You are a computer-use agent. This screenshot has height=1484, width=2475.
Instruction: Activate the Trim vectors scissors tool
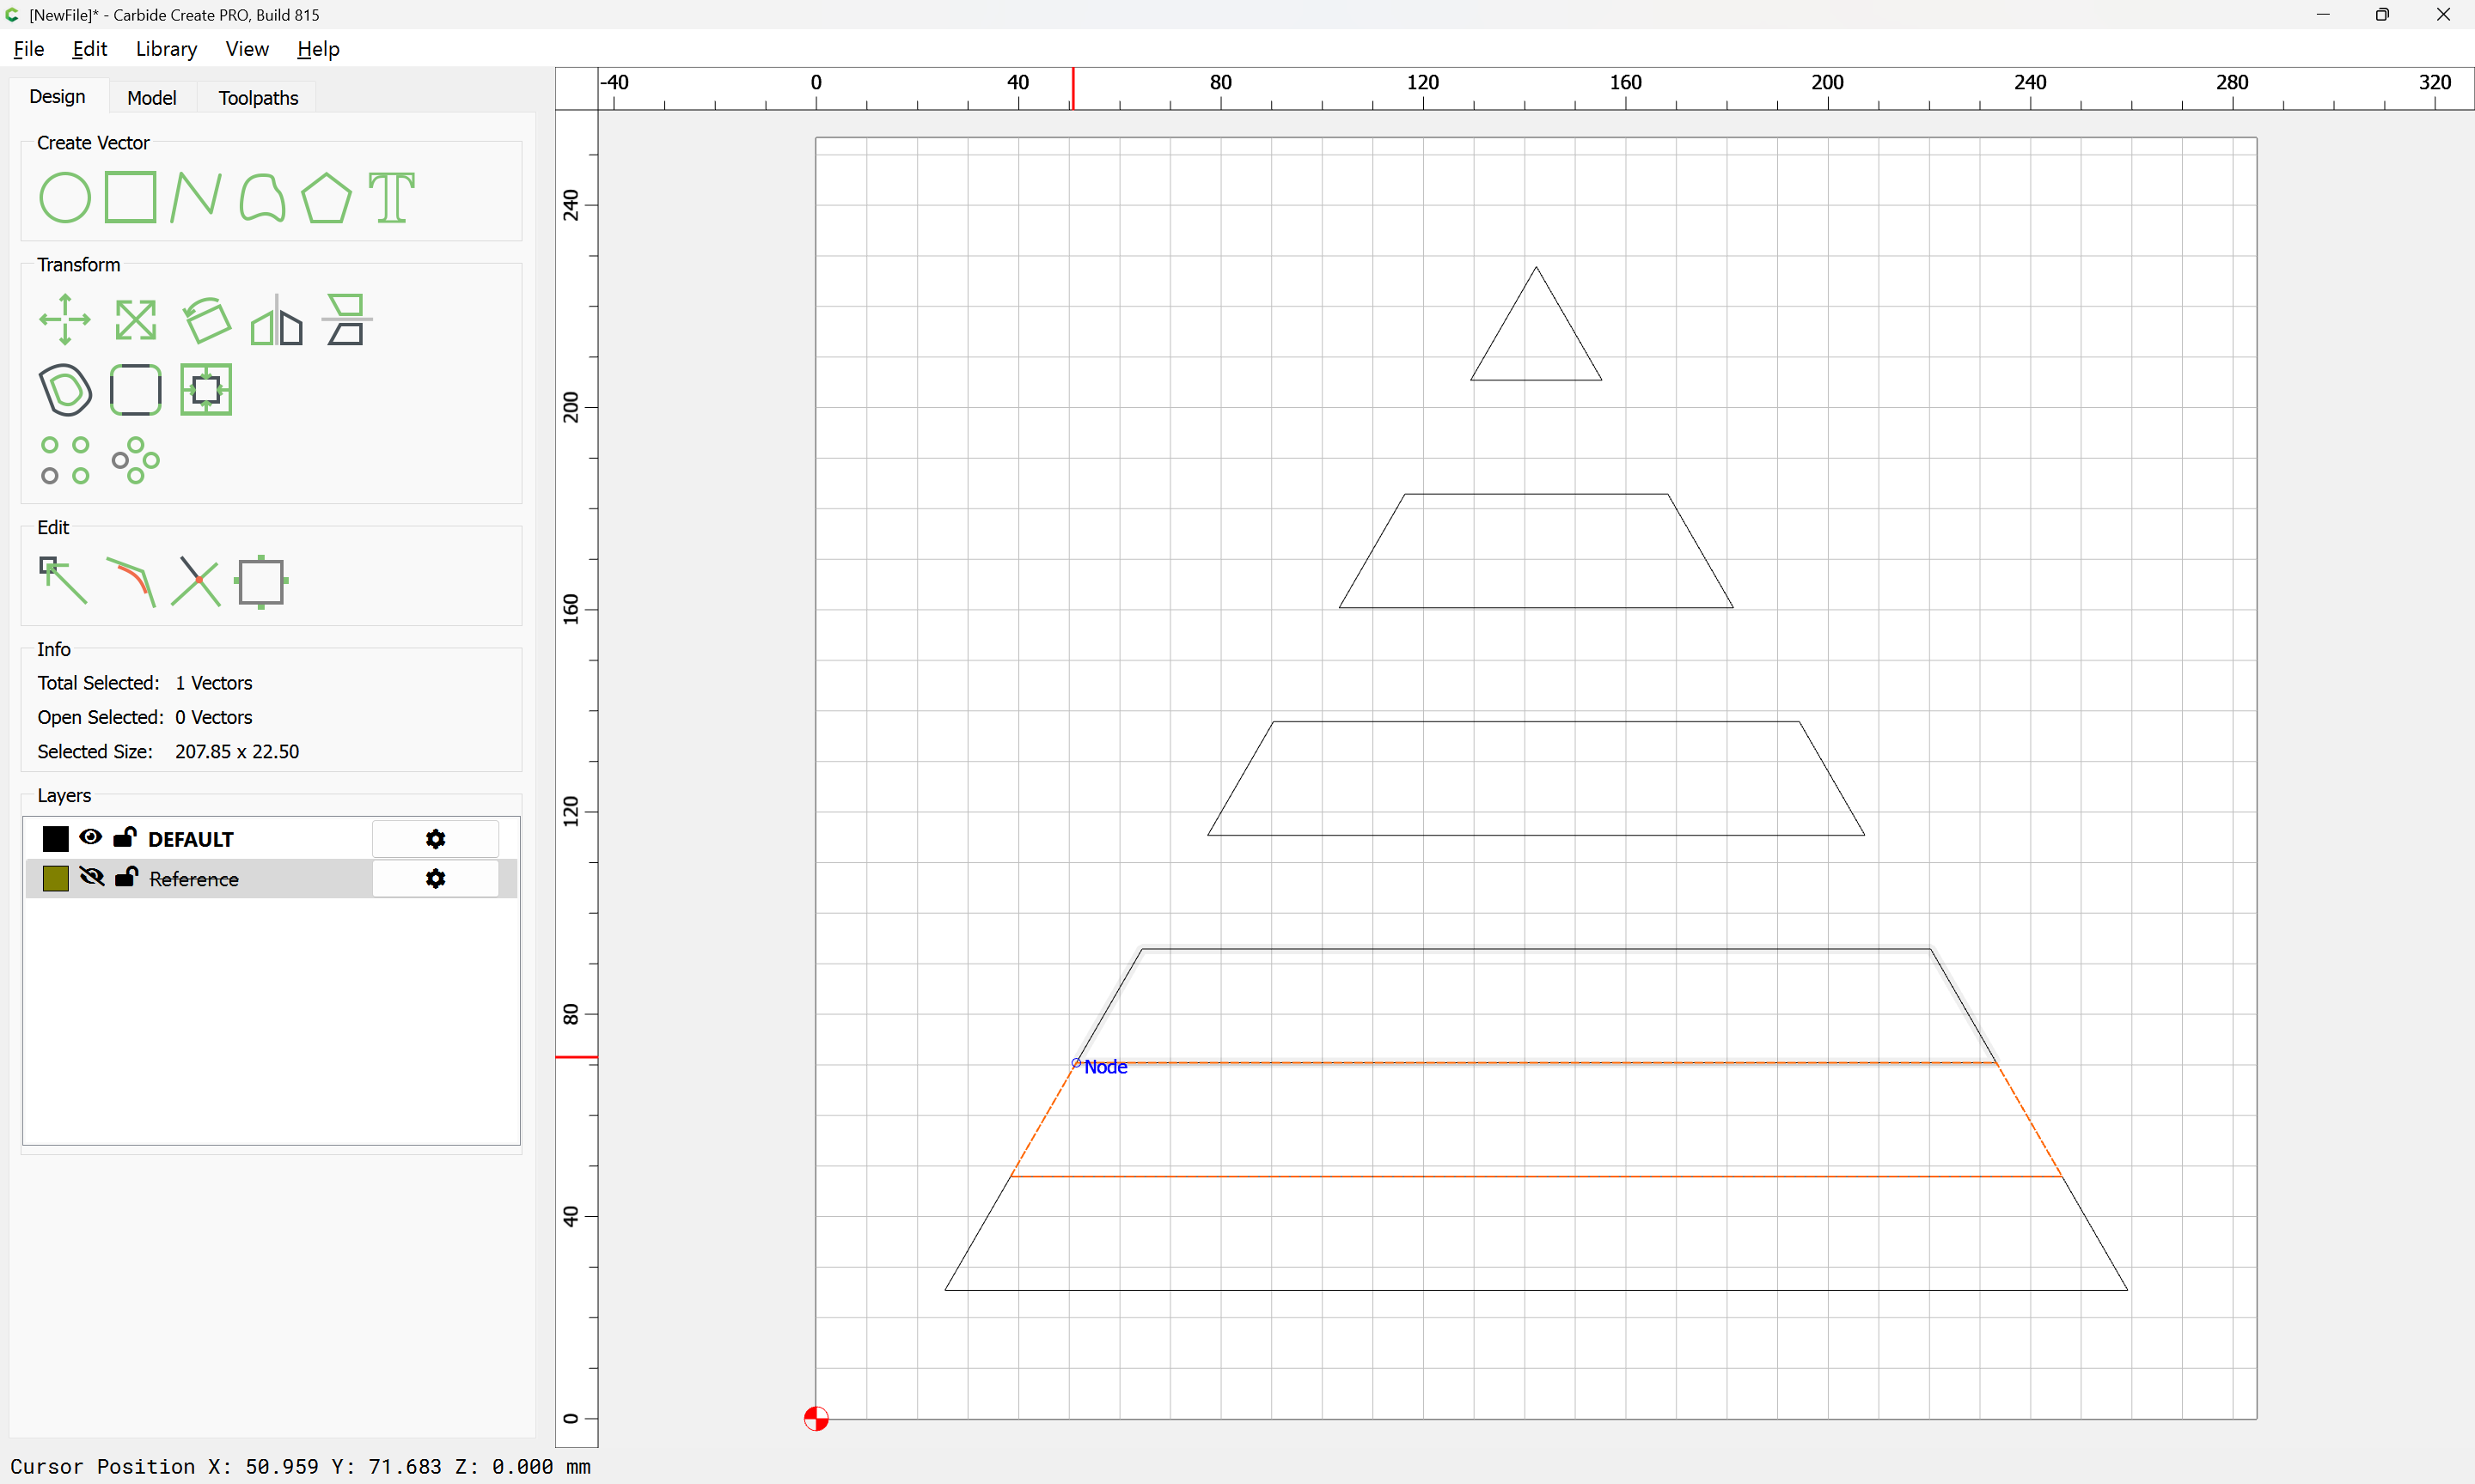tap(196, 581)
